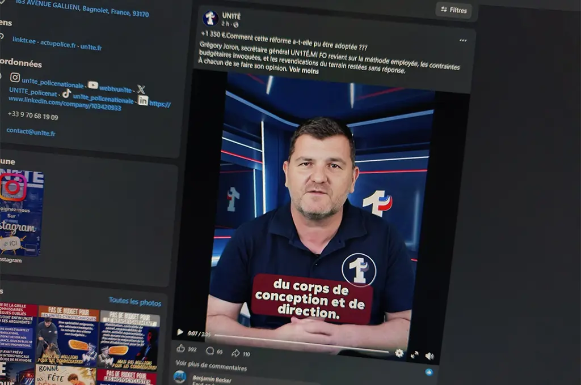Open the actupolice.fr link
581x385 pixels.
coord(58,44)
